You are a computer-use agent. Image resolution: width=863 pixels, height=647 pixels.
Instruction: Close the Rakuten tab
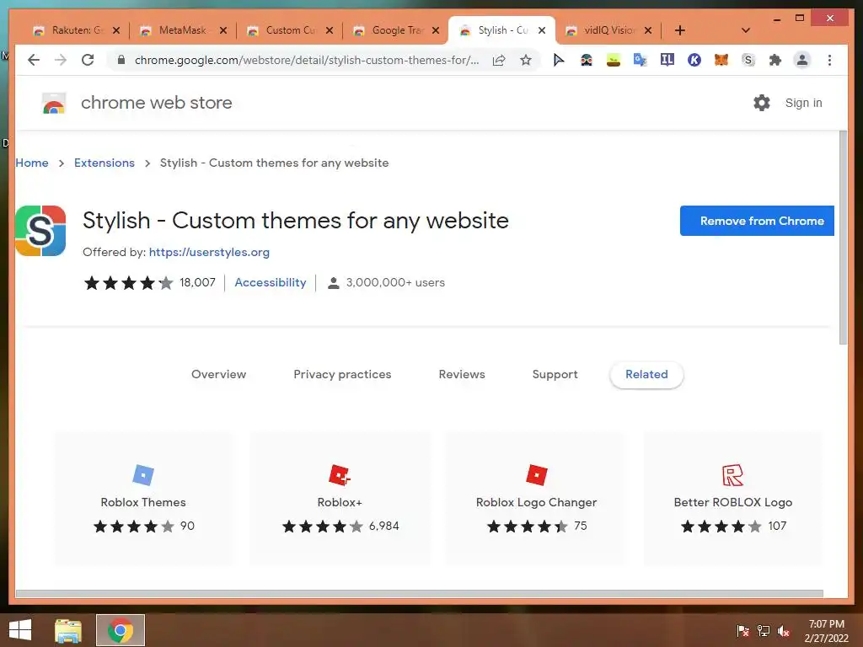pos(116,30)
